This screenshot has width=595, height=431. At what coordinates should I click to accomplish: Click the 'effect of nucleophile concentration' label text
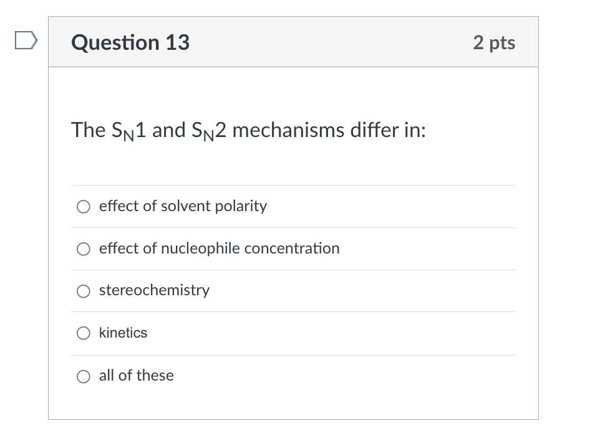pyautogui.click(x=219, y=249)
